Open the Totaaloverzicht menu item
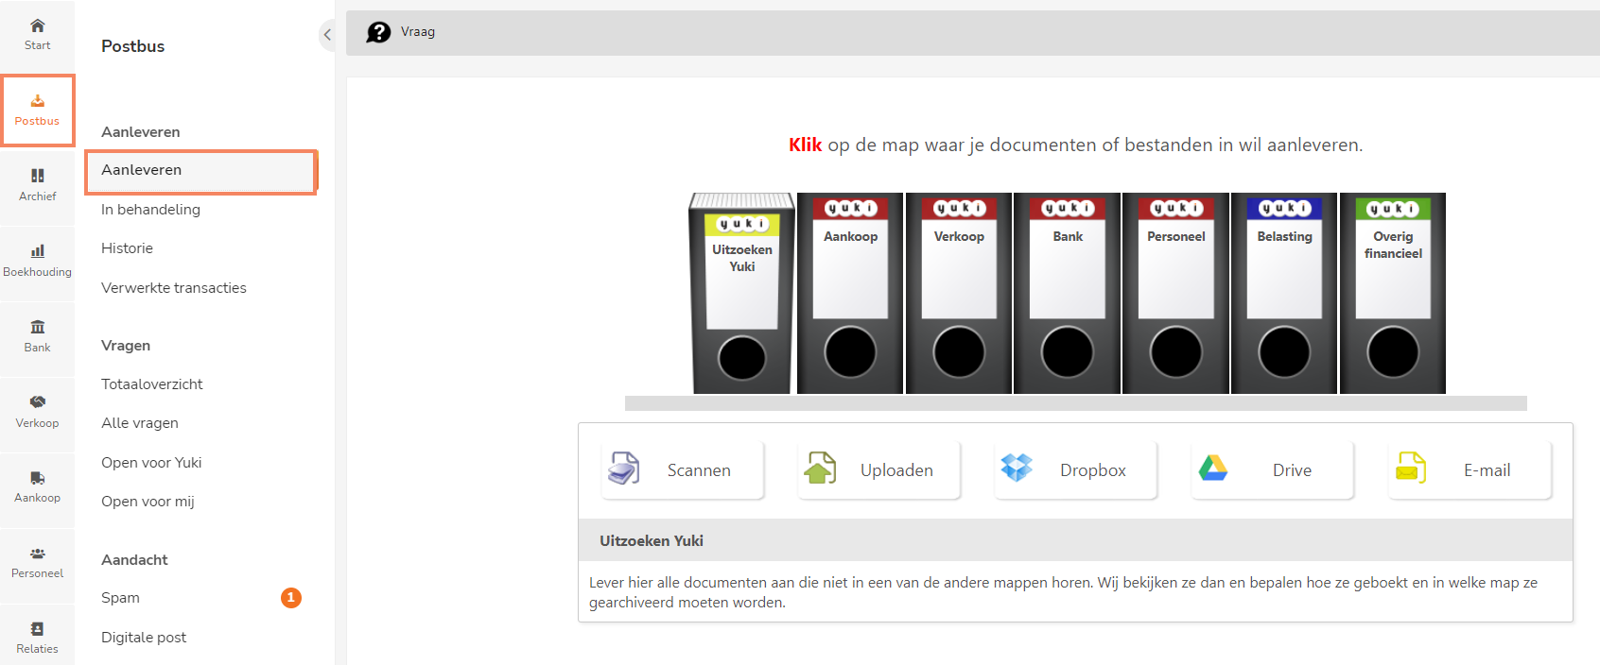Viewport: 1600px width, 665px height. [152, 384]
